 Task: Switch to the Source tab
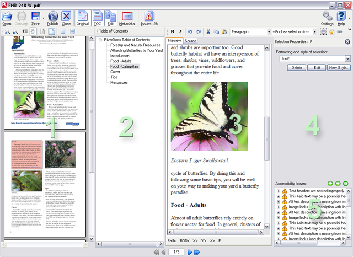coord(190,41)
